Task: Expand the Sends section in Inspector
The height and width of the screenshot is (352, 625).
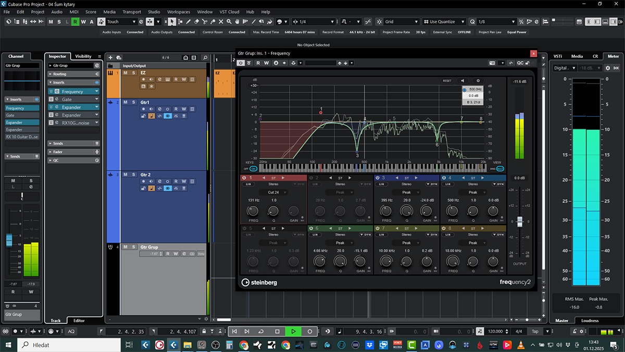Action: click(x=58, y=143)
